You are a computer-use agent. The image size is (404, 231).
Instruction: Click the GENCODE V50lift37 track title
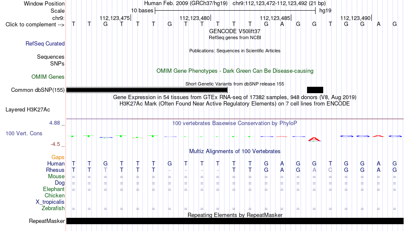235,31
